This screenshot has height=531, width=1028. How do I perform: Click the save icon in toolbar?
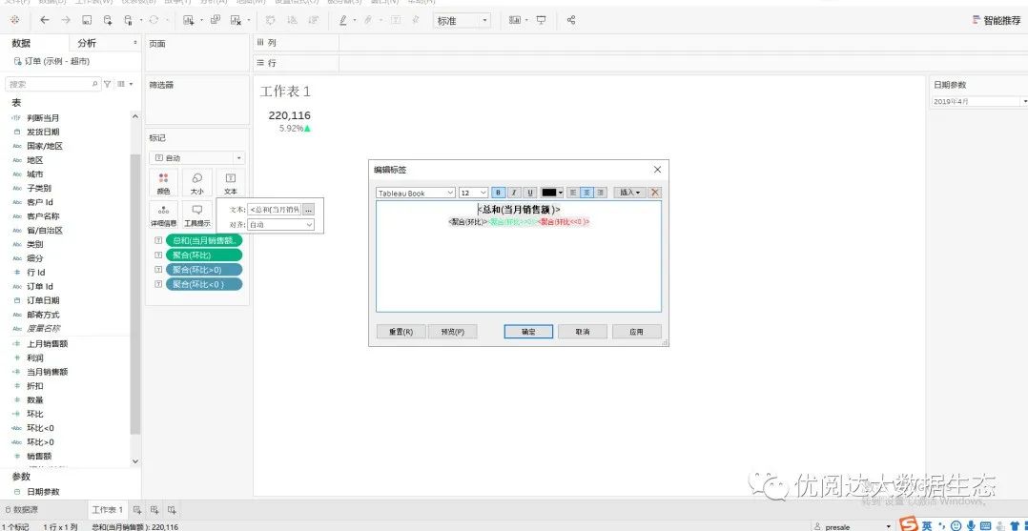click(87, 20)
